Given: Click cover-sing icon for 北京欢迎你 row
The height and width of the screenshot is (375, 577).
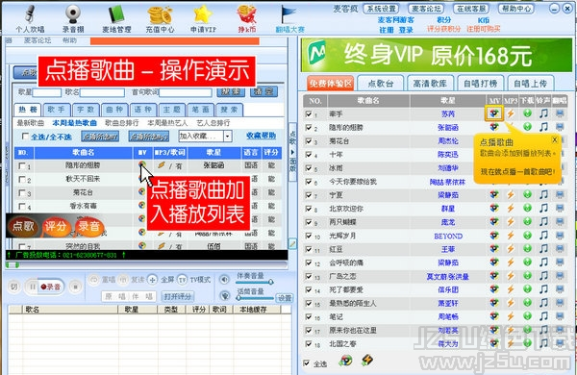Looking at the screenshot, I should pyautogui.click(x=560, y=209).
